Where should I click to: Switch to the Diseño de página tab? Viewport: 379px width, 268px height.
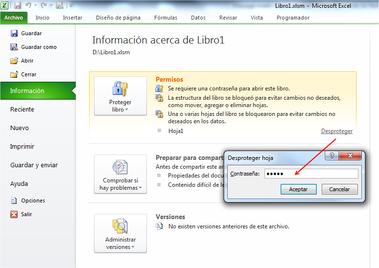tap(118, 18)
